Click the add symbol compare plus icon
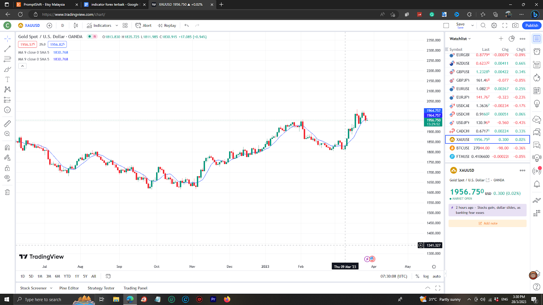Screen dimensions: 543x305 coord(49,25)
